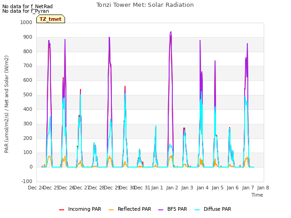Click the -100 y-axis tick label
Screen dimensions: 291x218
(27, 181)
